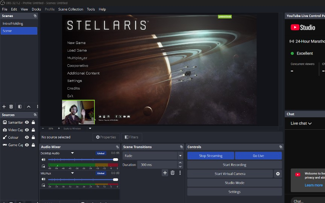Screen dimensions: 325x203
Task: Undock the Controls panel
Action: (281, 147)
